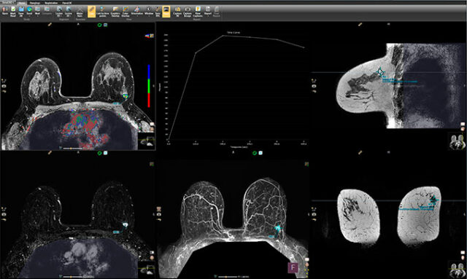Click the blue square icon above MIP vessel view
Screen dimensions: 467x279
pos(260,153)
